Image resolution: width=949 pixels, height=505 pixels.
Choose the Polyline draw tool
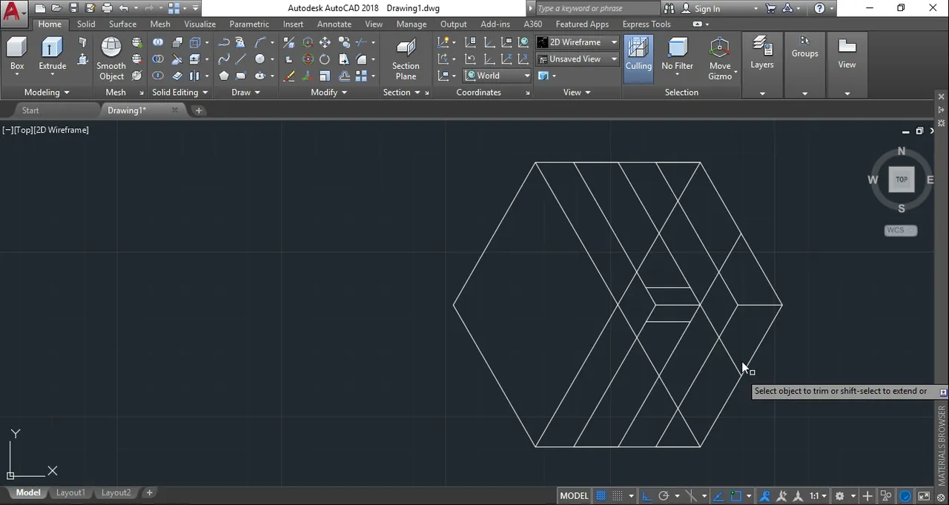(224, 42)
